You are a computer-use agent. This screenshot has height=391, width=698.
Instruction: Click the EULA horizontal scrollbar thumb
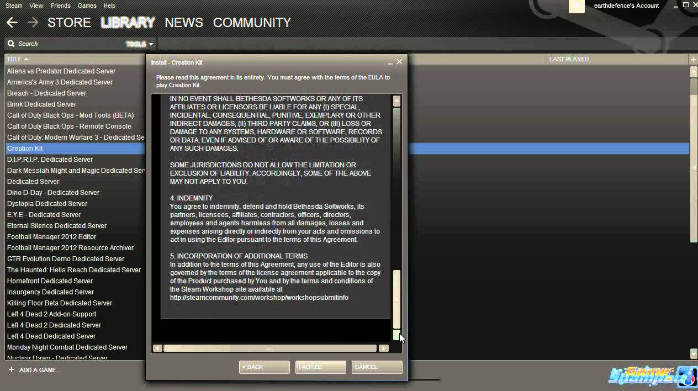pyautogui.click(x=271, y=348)
